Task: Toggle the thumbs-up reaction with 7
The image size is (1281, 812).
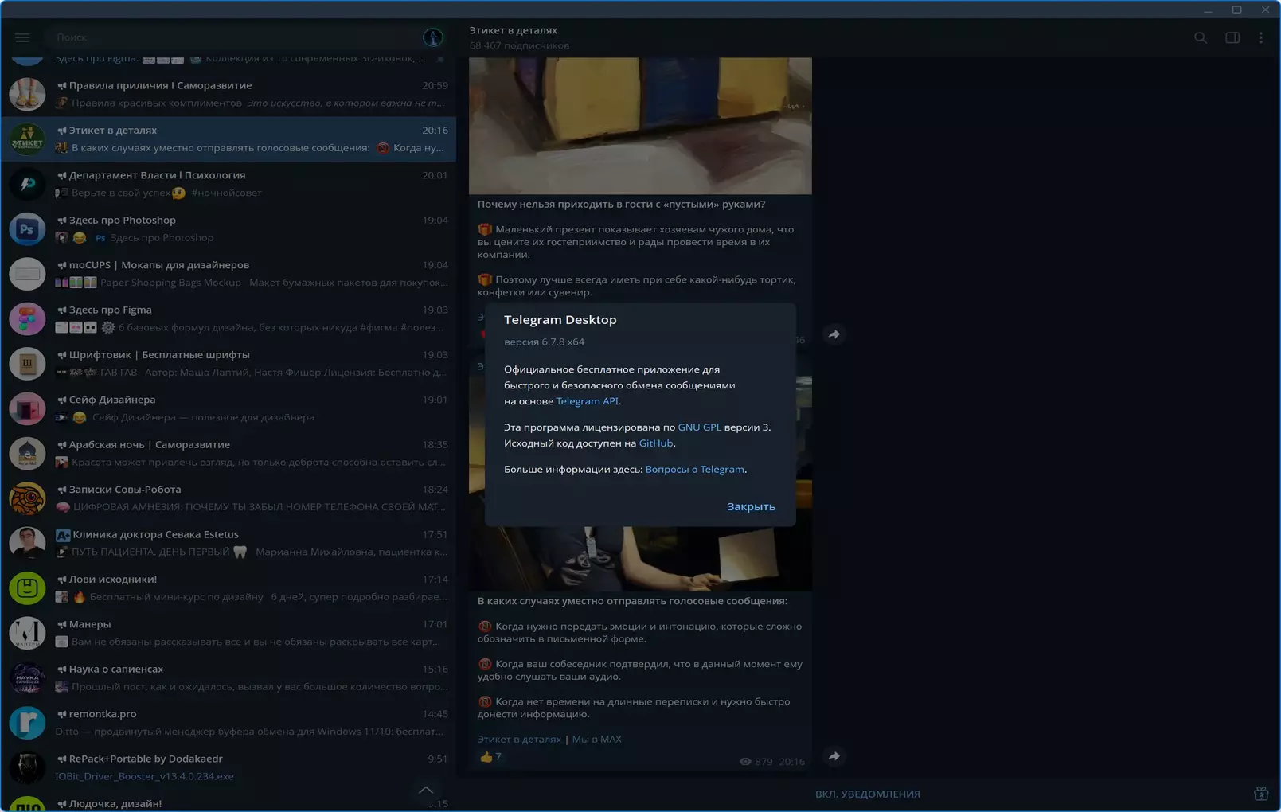Action: [x=490, y=757]
